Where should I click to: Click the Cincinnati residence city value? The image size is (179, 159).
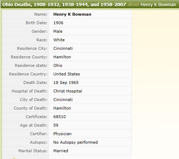point(63,48)
